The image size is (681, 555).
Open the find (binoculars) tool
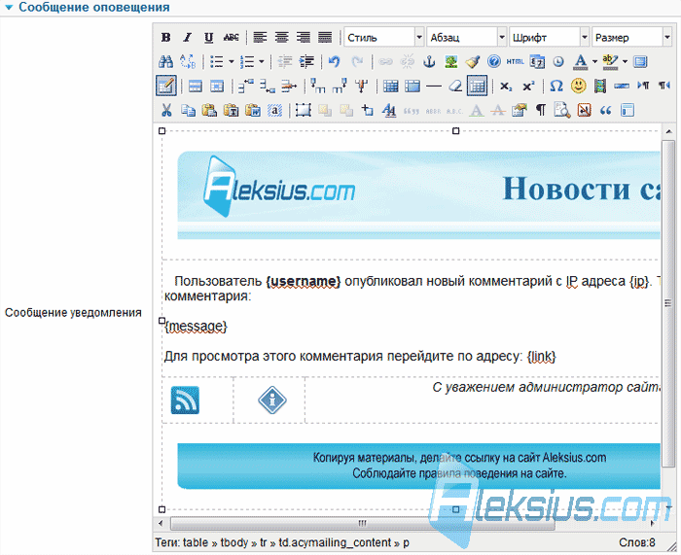pos(165,61)
